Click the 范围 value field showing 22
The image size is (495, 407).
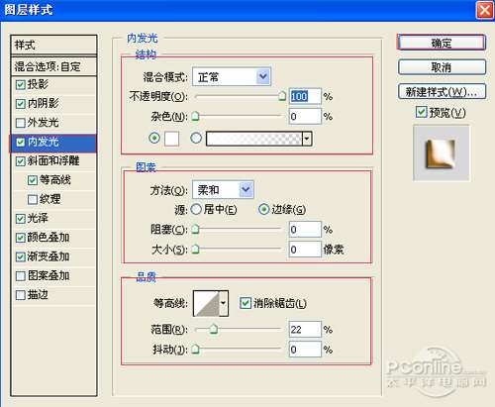tap(305, 329)
